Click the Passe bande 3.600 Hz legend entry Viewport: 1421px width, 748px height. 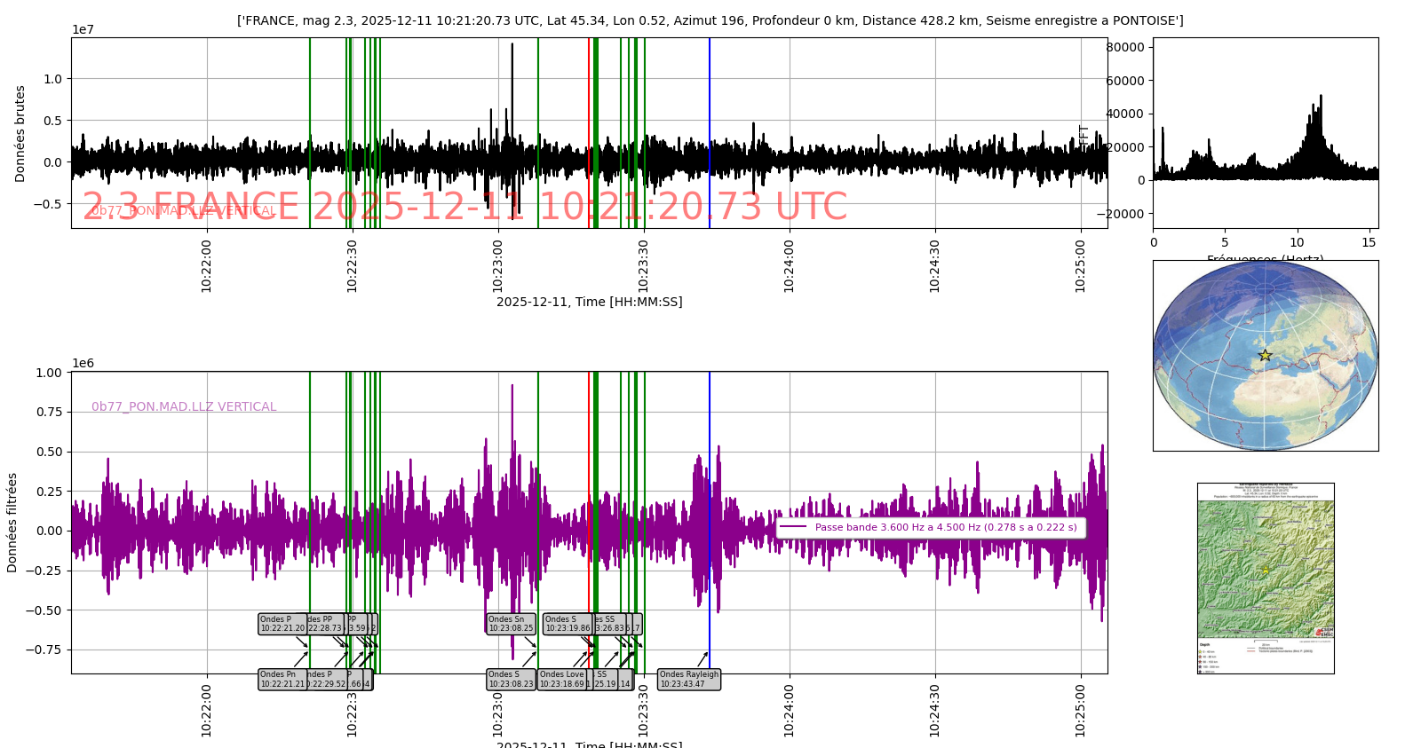945,527
